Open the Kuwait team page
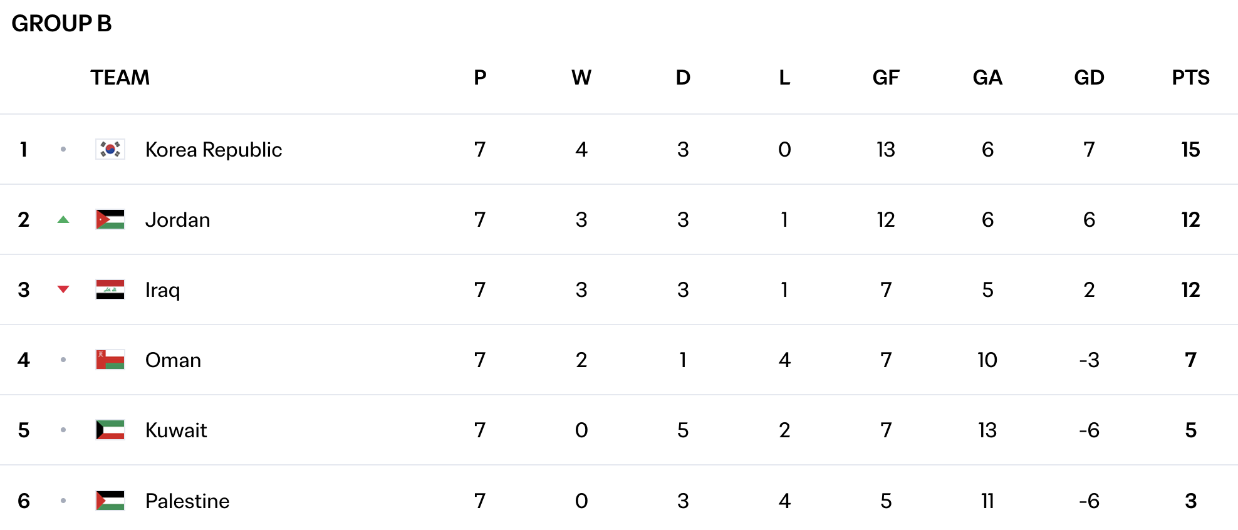Screen dimensions: 1238x530 point(176,430)
